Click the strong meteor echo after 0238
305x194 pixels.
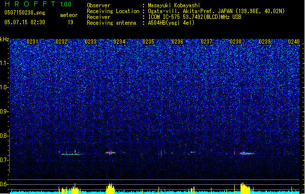[x=246, y=153]
